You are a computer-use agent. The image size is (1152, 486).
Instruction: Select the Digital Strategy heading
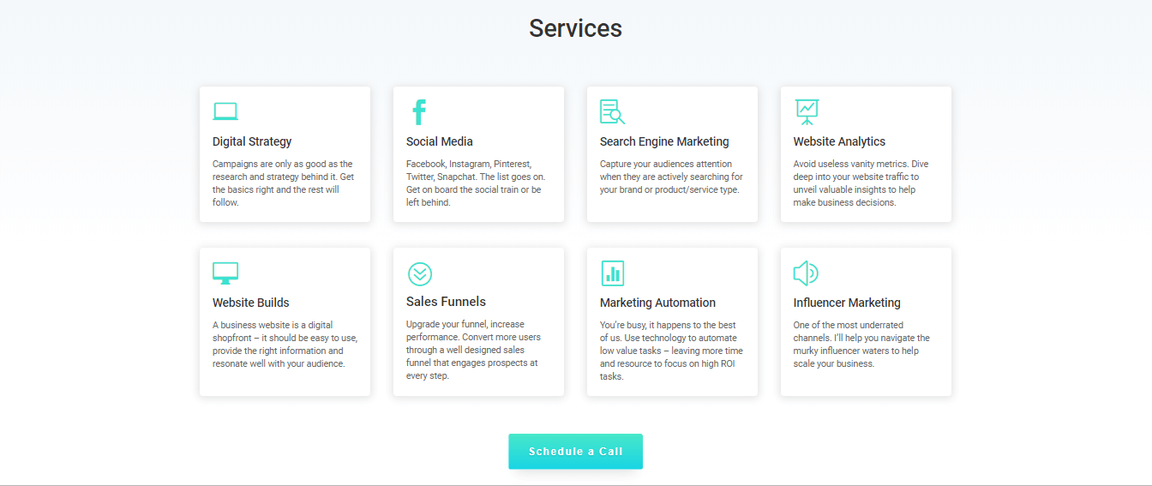(x=252, y=141)
